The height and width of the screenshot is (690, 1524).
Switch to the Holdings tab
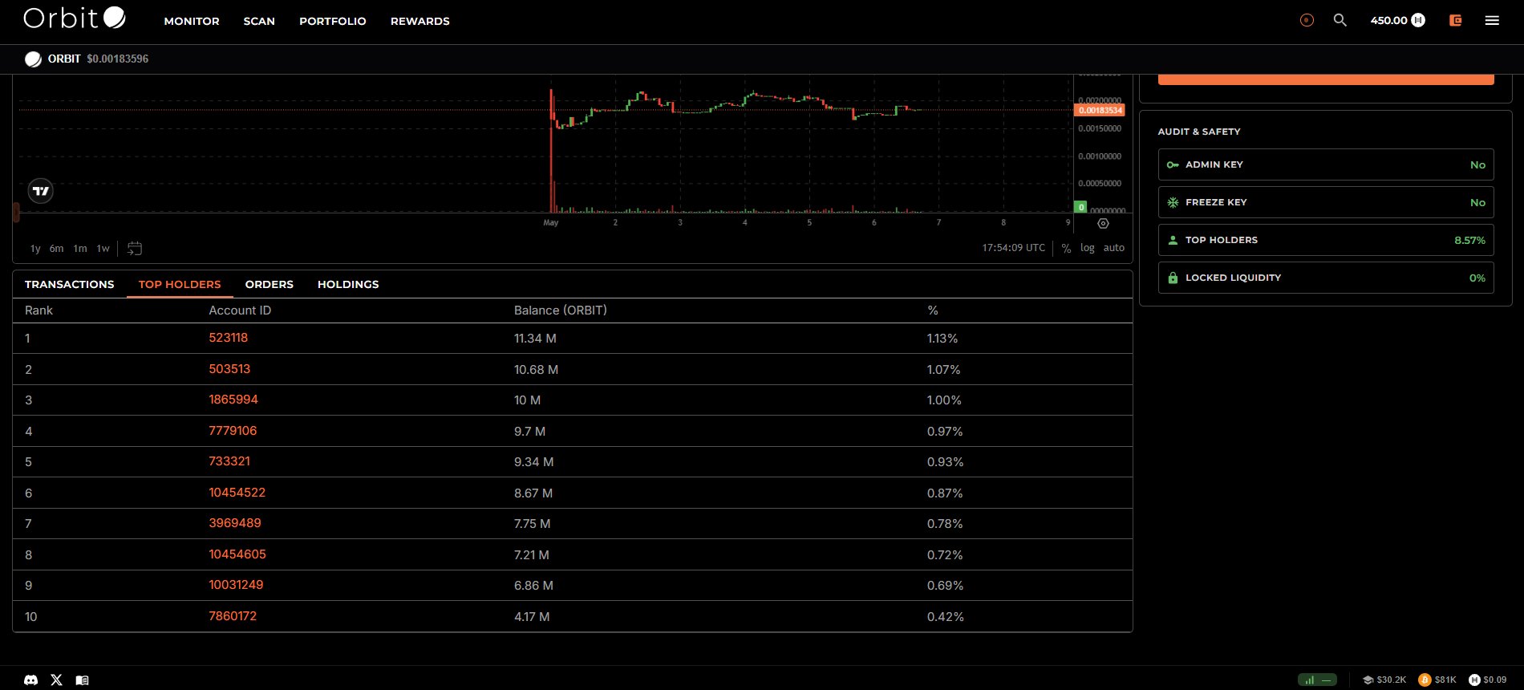[348, 284]
